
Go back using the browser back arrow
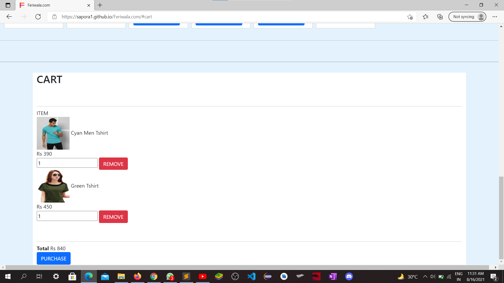pos(9,17)
